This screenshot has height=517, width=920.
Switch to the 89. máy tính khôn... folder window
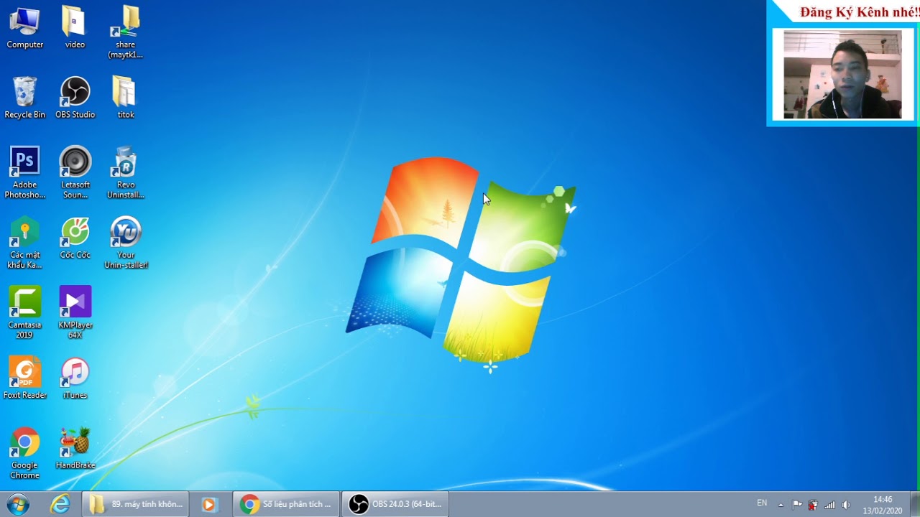[x=136, y=504]
